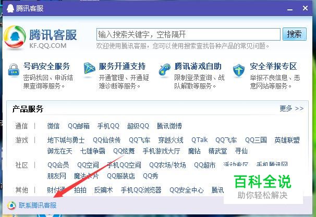Open 腾讯游戏自助 heading link
Viewport: 316px width, 217px height.
click(x=198, y=67)
